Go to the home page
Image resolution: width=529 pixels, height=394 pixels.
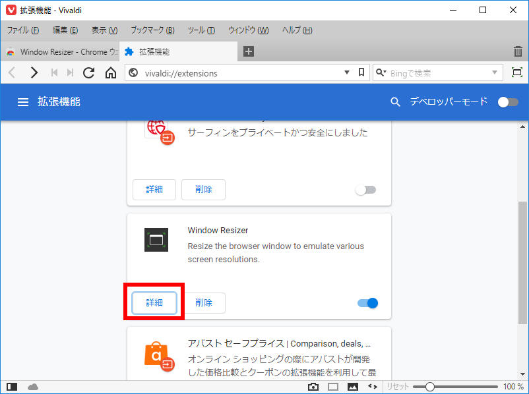(x=111, y=72)
